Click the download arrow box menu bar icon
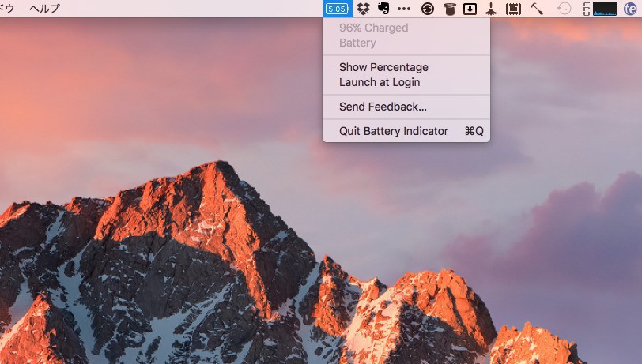Viewport: 642px width, 364px height. click(470, 9)
